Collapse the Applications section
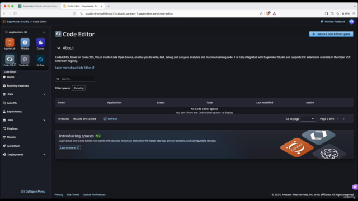The image size is (358, 201). [44, 32]
